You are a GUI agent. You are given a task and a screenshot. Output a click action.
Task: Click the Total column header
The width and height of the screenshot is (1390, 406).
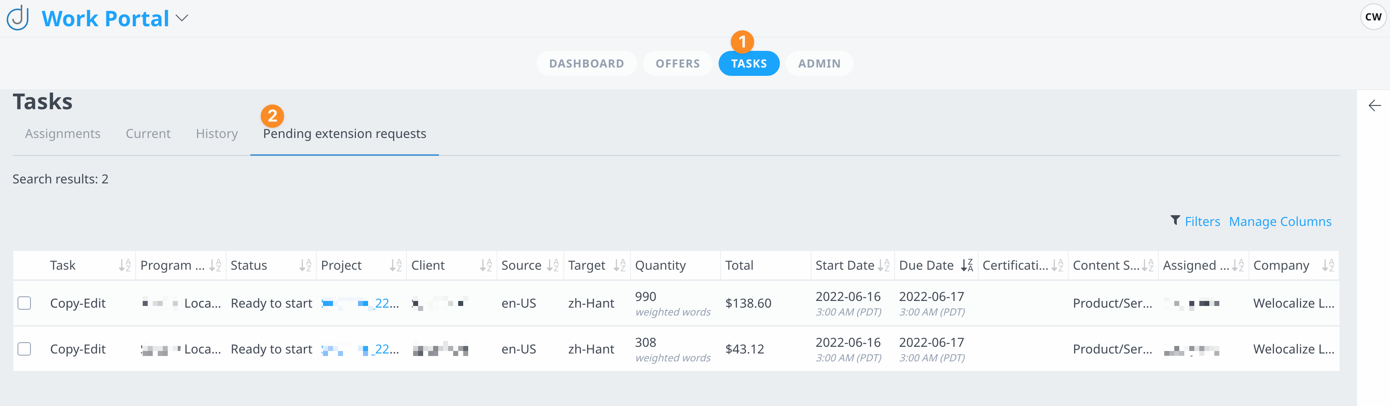739,265
